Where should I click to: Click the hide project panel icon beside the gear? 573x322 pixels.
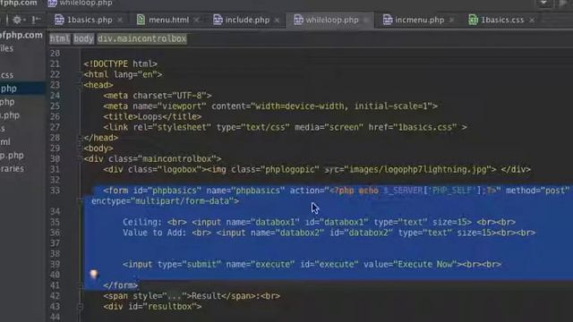tap(36, 20)
